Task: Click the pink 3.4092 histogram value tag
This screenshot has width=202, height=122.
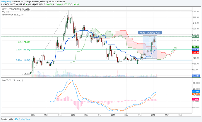Action: pyautogui.click(x=196, y=99)
